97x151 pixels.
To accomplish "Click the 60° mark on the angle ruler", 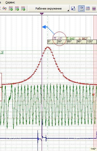I will tap(70, 41).
